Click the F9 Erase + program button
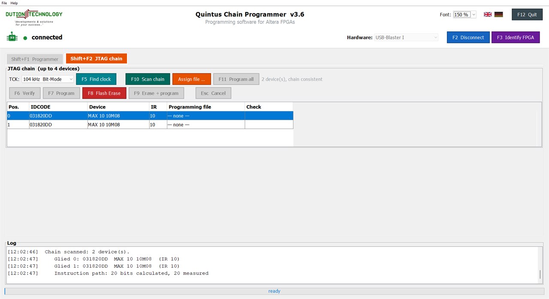Screen dimensions: 549x299 point(157,93)
